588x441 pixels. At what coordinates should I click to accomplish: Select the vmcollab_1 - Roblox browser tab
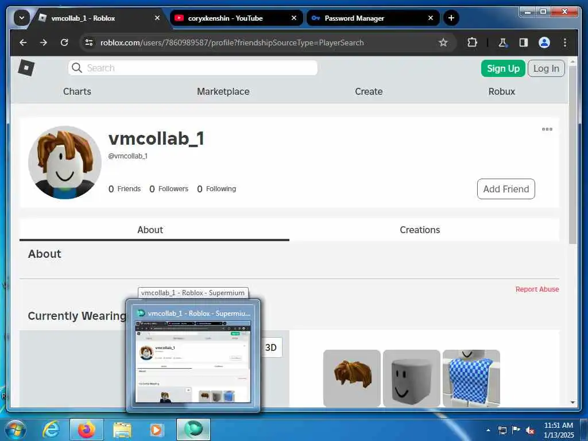coord(100,18)
